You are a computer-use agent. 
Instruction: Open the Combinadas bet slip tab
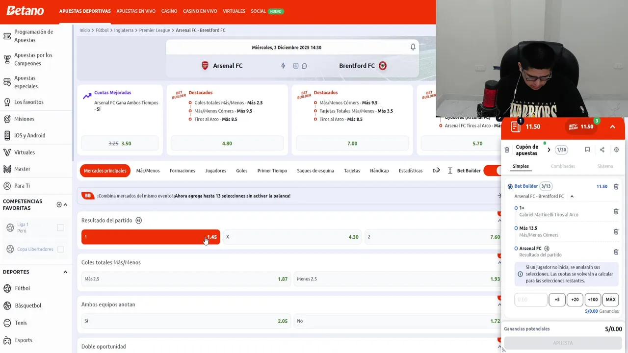563,166
